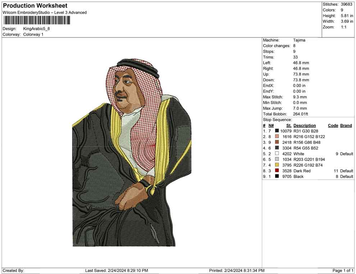
Task: Click the R54 G55 B52 color swatch
Action: click(x=277, y=148)
